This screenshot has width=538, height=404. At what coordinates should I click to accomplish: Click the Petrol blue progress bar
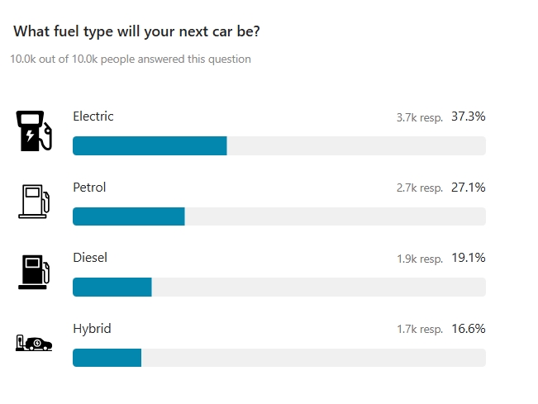pyautogui.click(x=129, y=216)
